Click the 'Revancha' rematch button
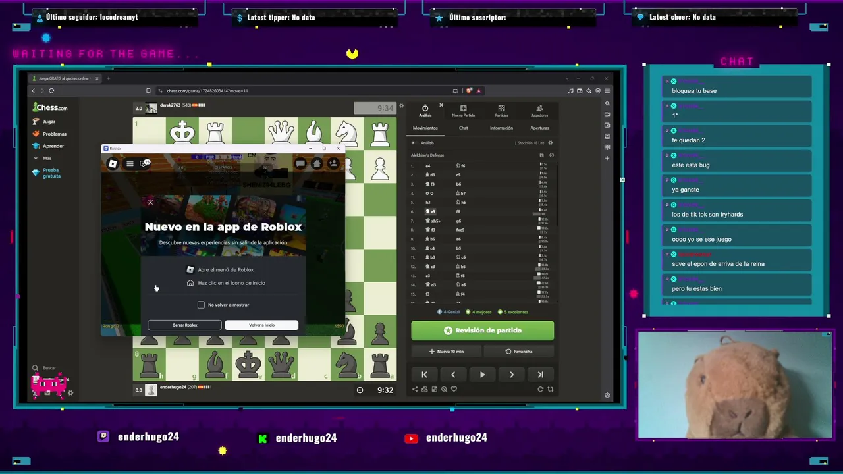Screen dimensions: 843x474 [519, 352]
